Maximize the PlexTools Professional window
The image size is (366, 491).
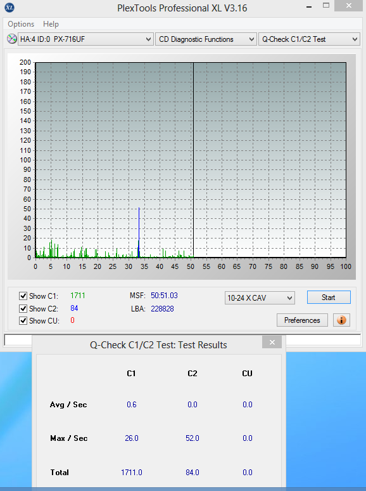tap(326, 5)
